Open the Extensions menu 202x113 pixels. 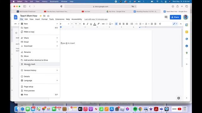point(60,19)
